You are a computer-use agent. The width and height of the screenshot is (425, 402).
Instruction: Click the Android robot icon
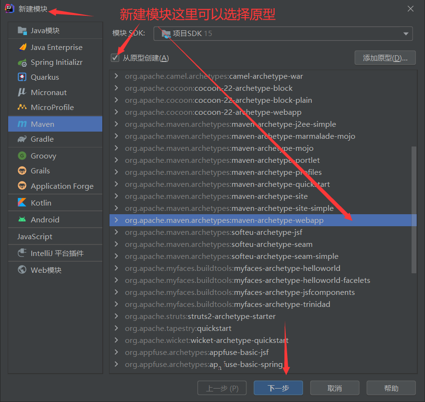click(x=22, y=219)
